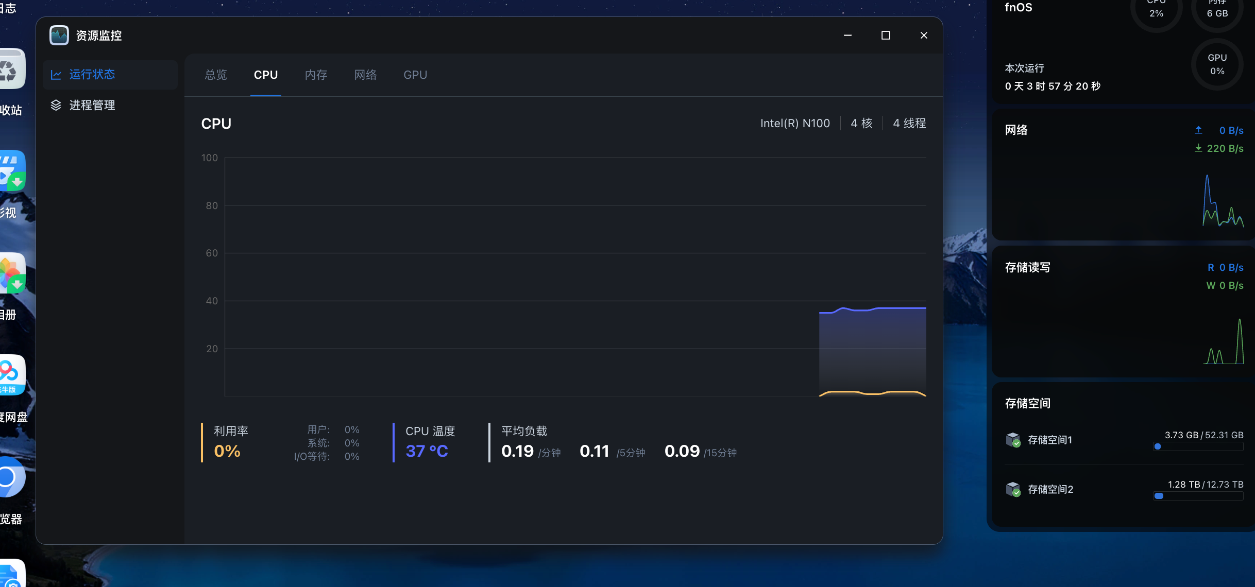This screenshot has width=1255, height=587.
Task: Click 存储空间2 usage progress bar
Action: [x=1198, y=496]
